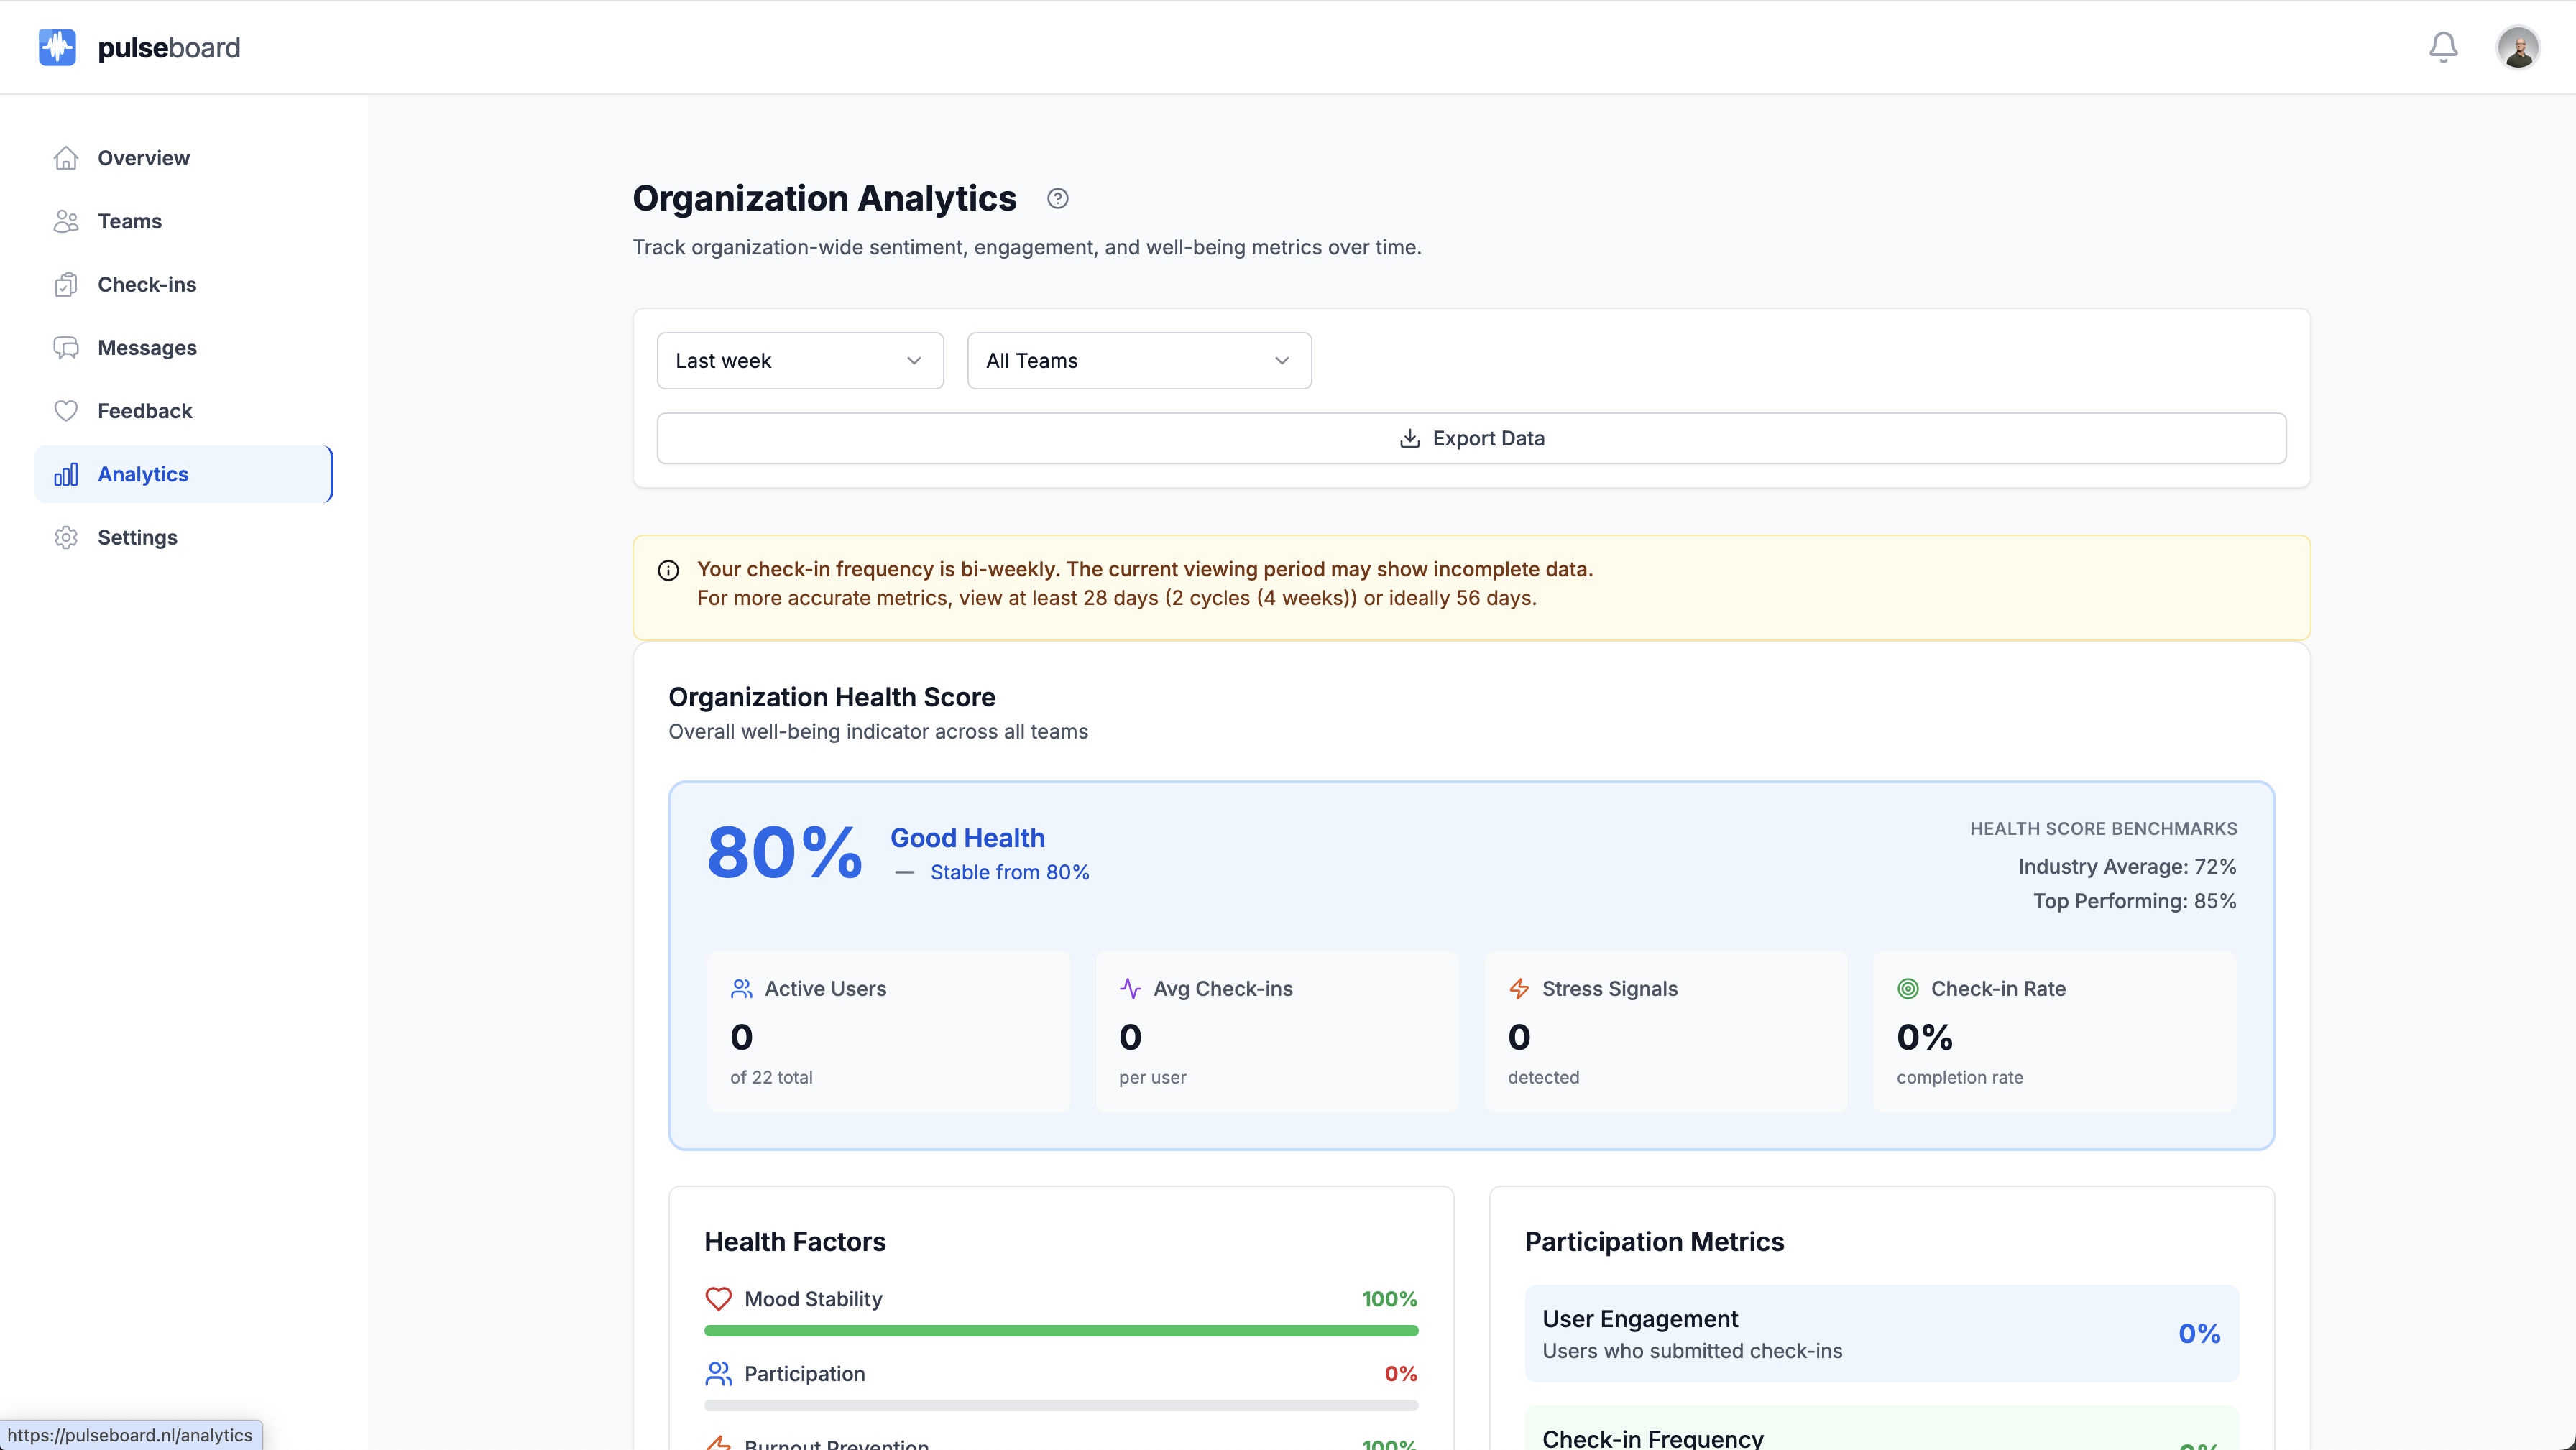Click the User Engagement metric card
The height and width of the screenshot is (1450, 2576).
coord(1882,1333)
